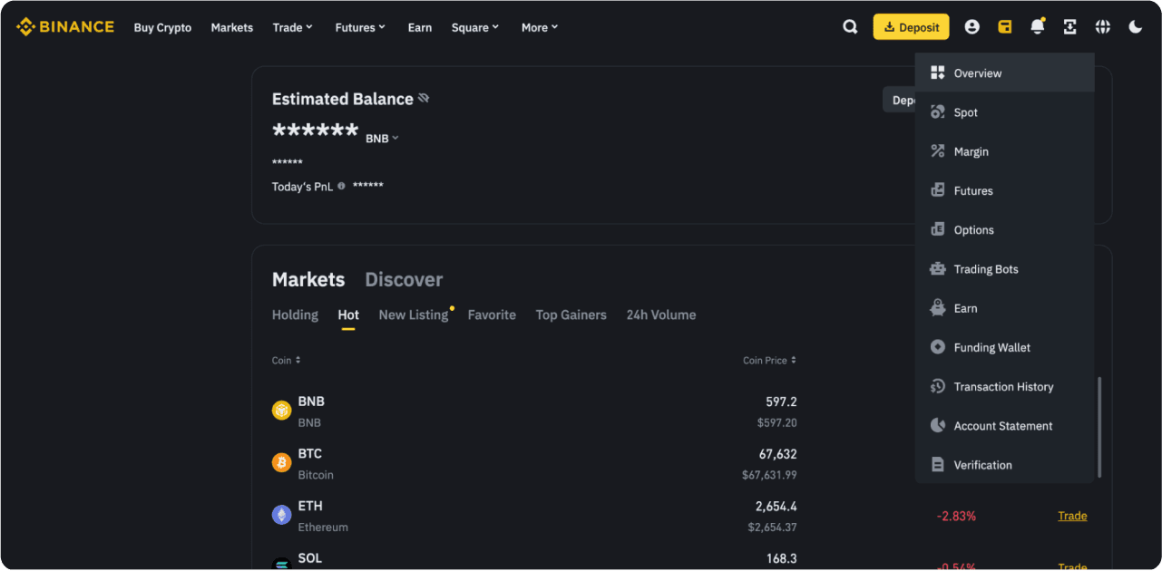Expand the Square dropdown menu
The height and width of the screenshot is (571, 1162).
coord(475,27)
